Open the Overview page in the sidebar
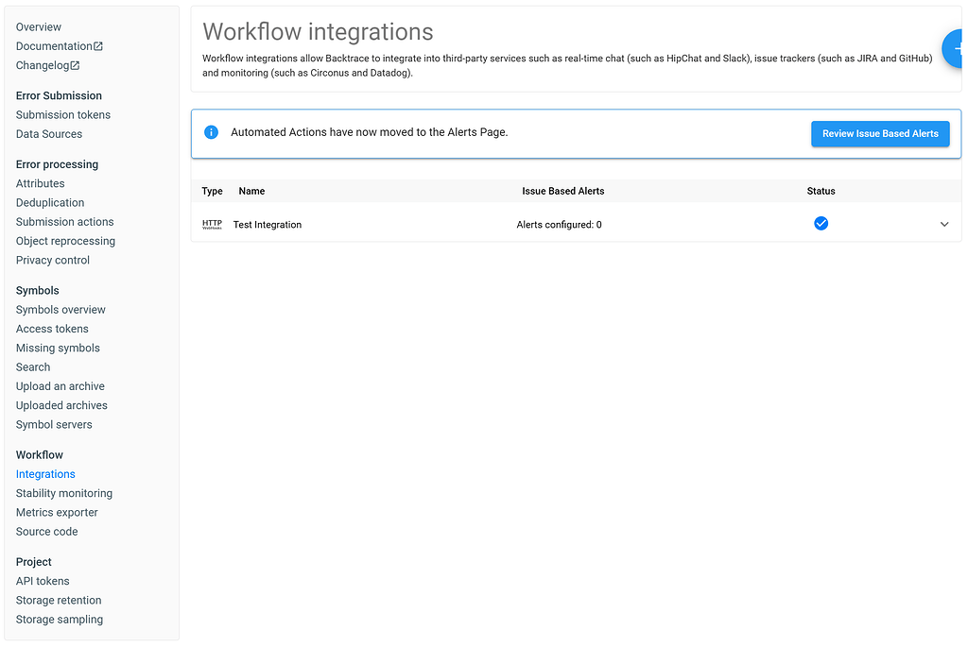968x647 pixels. coord(38,26)
